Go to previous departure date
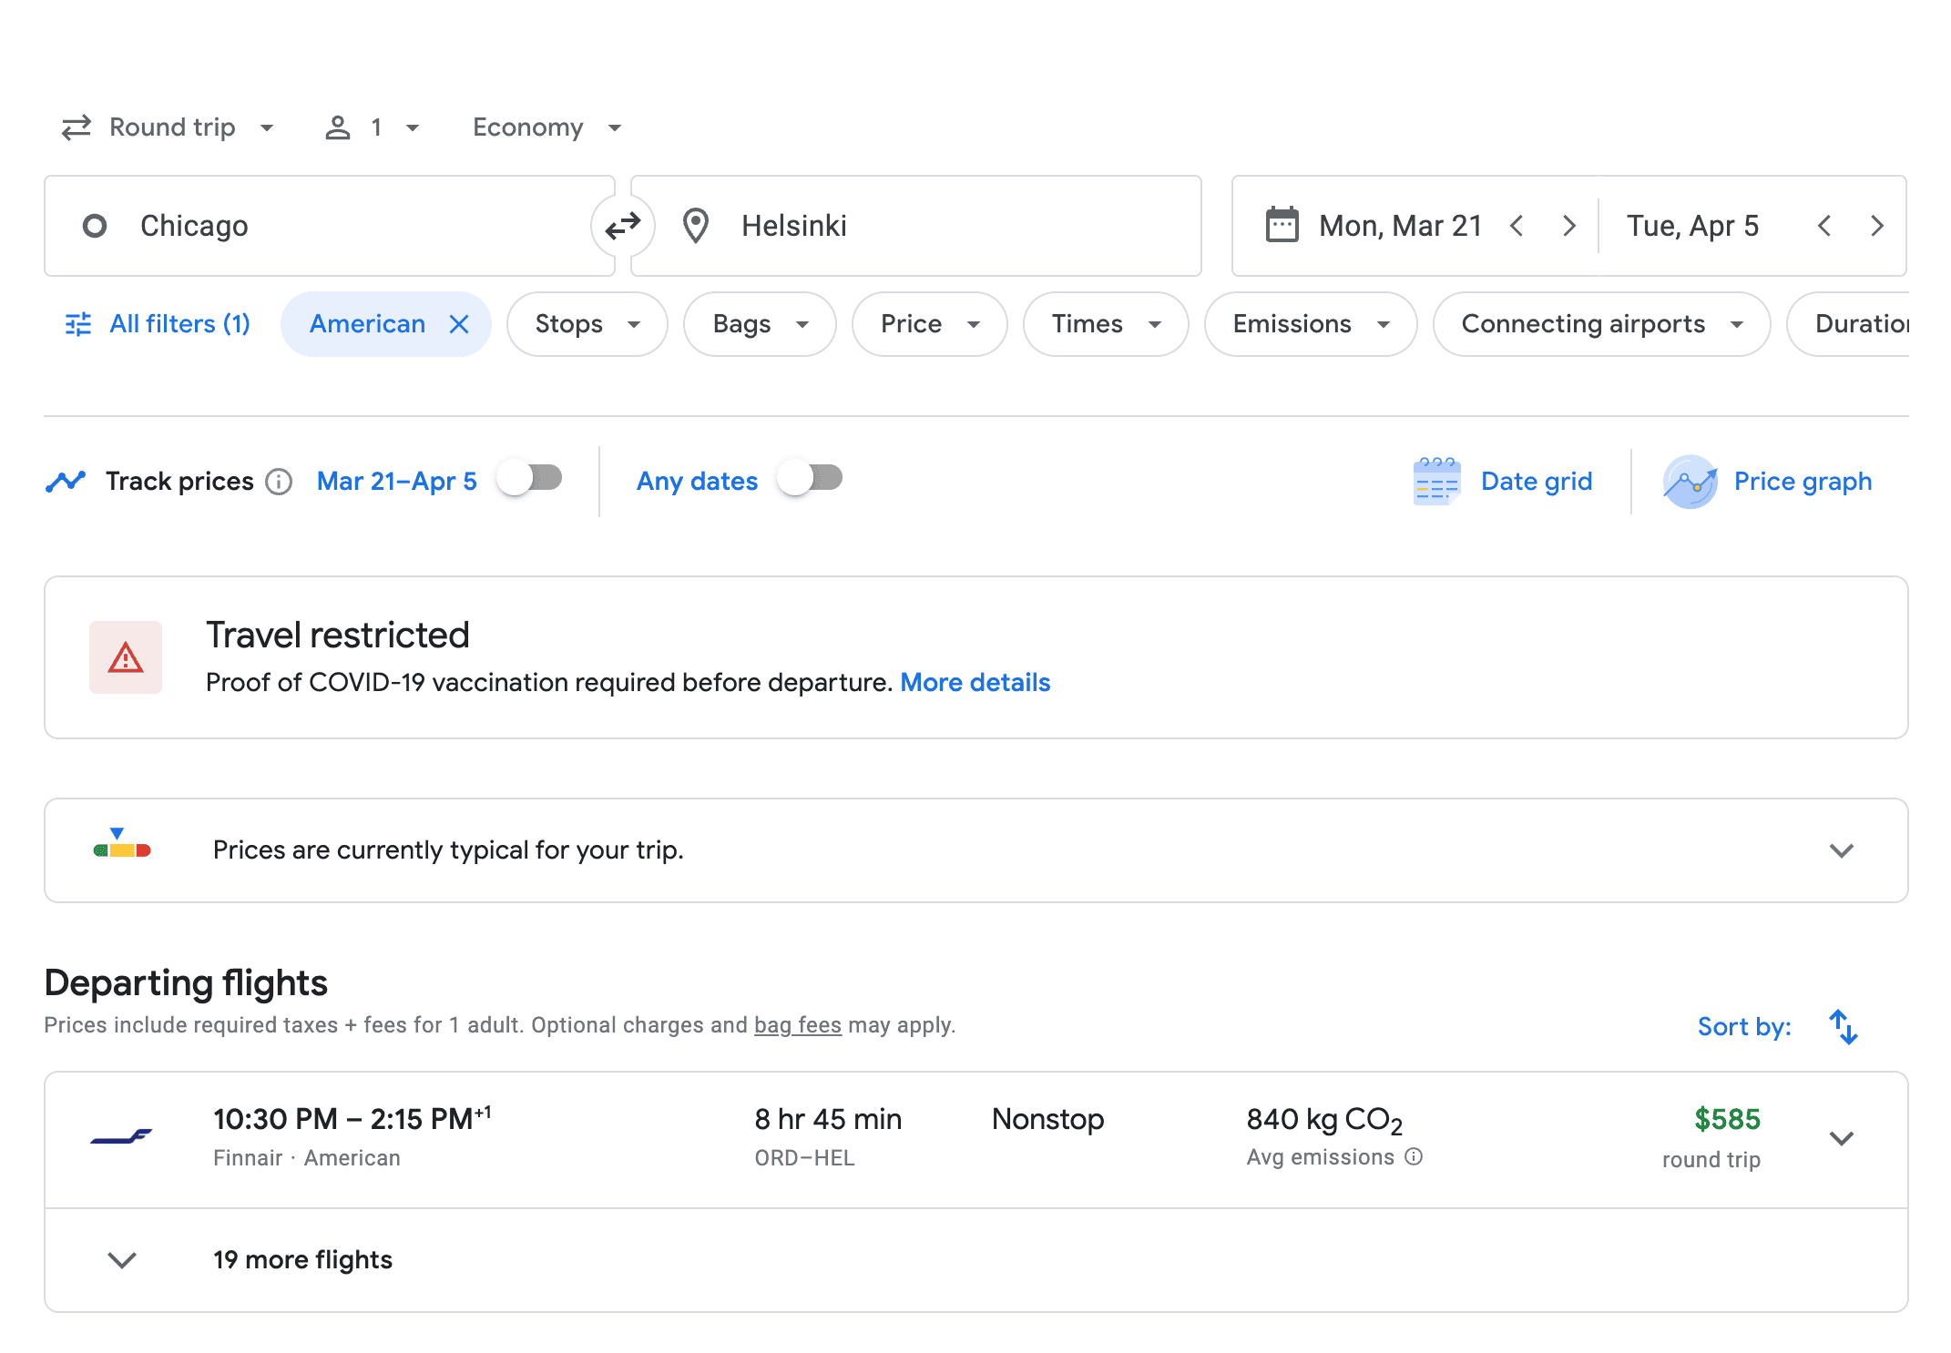 click(1517, 226)
